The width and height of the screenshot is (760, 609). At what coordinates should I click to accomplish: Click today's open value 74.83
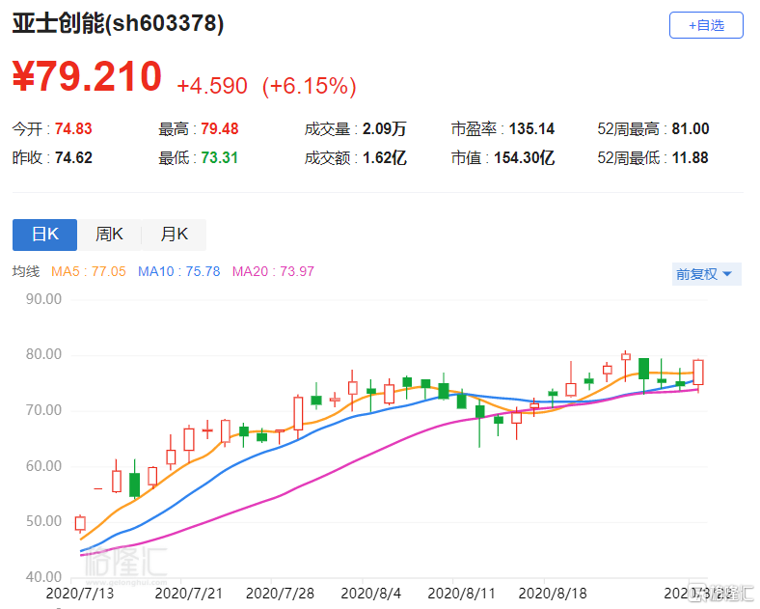point(73,129)
